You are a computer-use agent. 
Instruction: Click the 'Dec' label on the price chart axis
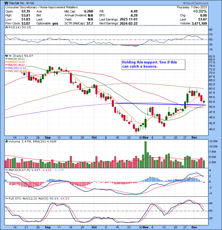pyautogui.click(x=194, y=137)
